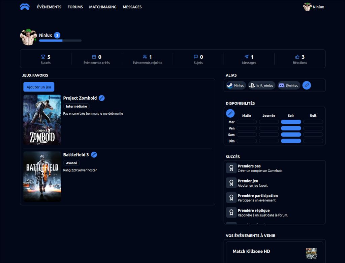
Task: Toggle Mer Soir availability slot
Action: (x=291, y=122)
